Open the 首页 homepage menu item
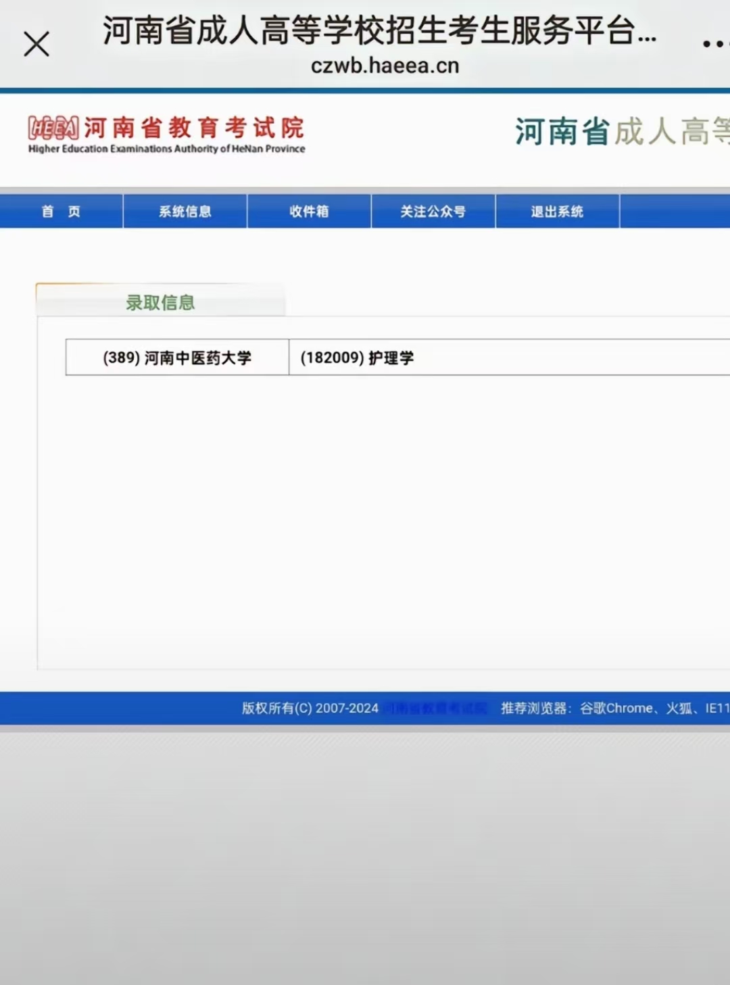730x985 pixels. [62, 211]
